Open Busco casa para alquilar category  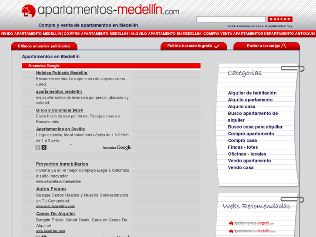tap(255, 127)
